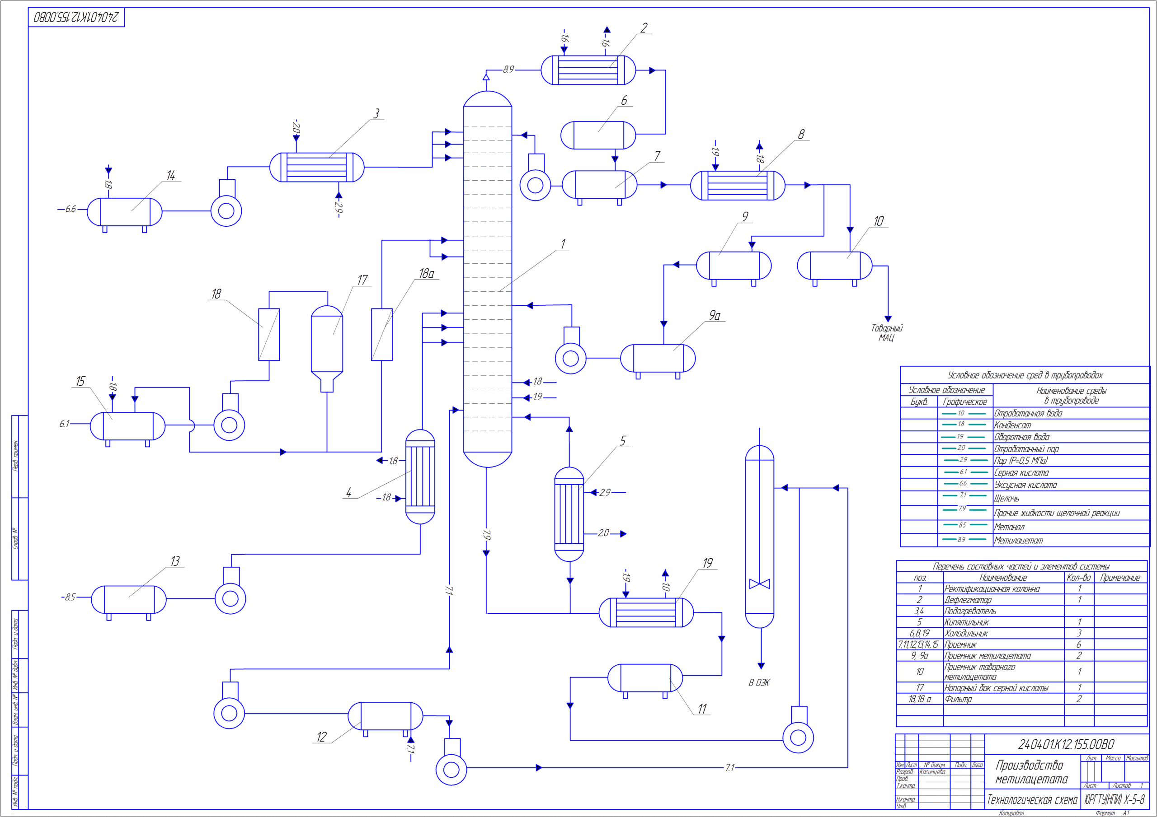Click the developer name "Касимцева"
The height and width of the screenshot is (817, 1157).
(932, 772)
